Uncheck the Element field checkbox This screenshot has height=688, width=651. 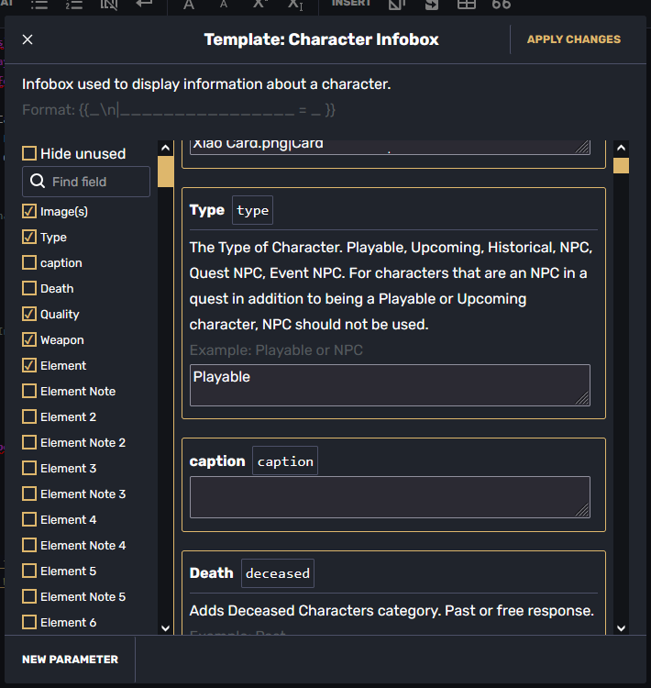coord(29,365)
